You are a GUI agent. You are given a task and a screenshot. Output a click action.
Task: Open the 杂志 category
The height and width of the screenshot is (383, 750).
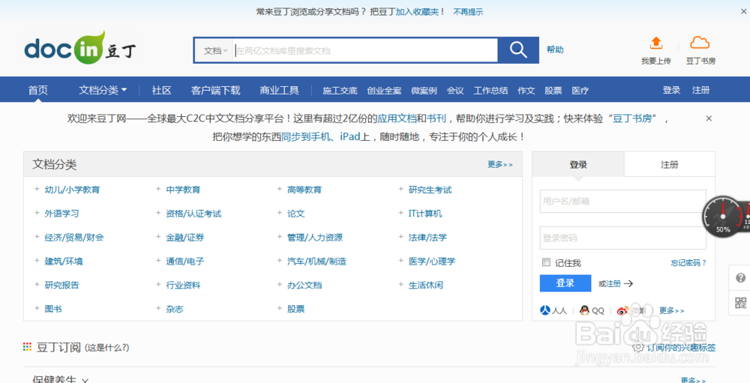pos(175,310)
